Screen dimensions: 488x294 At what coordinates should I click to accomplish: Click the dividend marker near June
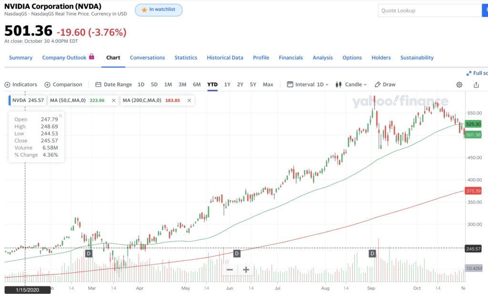click(x=237, y=254)
